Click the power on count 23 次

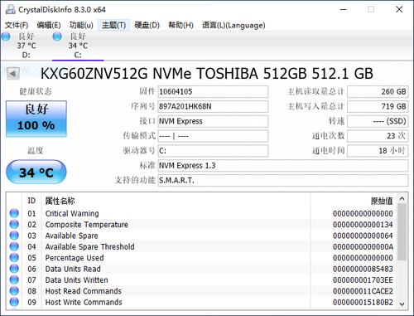pos(378,136)
